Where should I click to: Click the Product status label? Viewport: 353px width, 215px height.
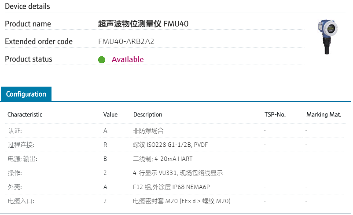point(28,59)
